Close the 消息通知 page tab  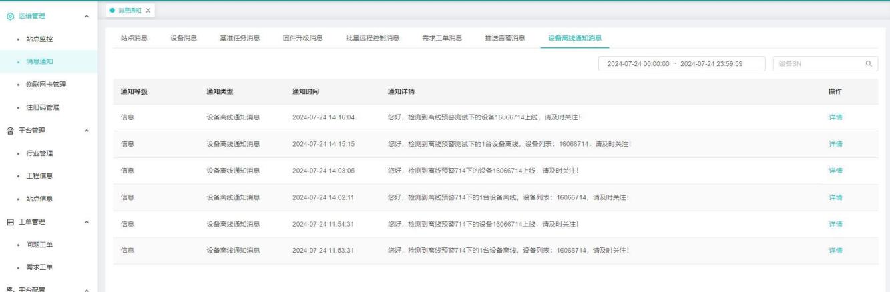click(148, 10)
